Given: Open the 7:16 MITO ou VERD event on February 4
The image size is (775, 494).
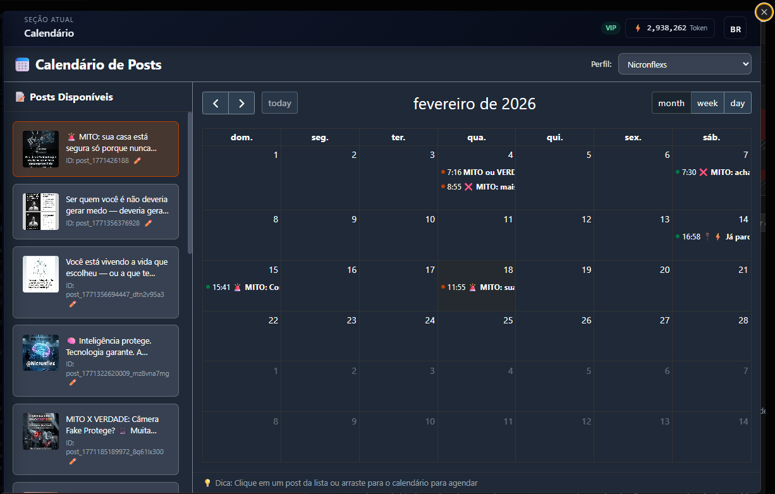Looking at the screenshot, I should click(x=479, y=171).
